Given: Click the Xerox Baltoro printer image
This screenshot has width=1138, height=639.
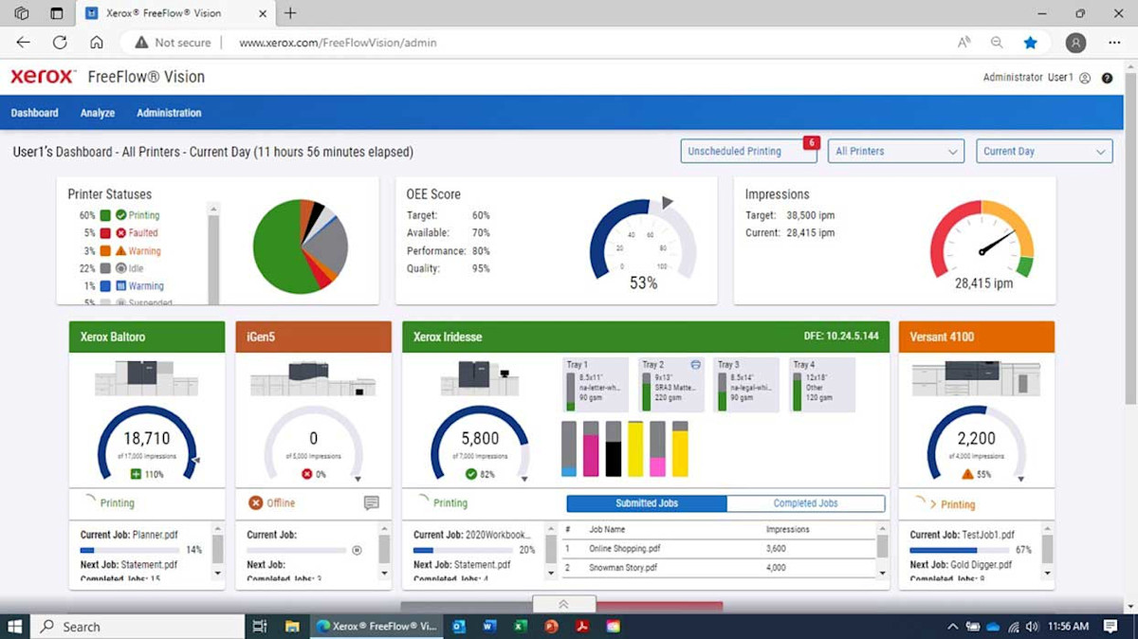Looking at the screenshot, I should tap(146, 377).
